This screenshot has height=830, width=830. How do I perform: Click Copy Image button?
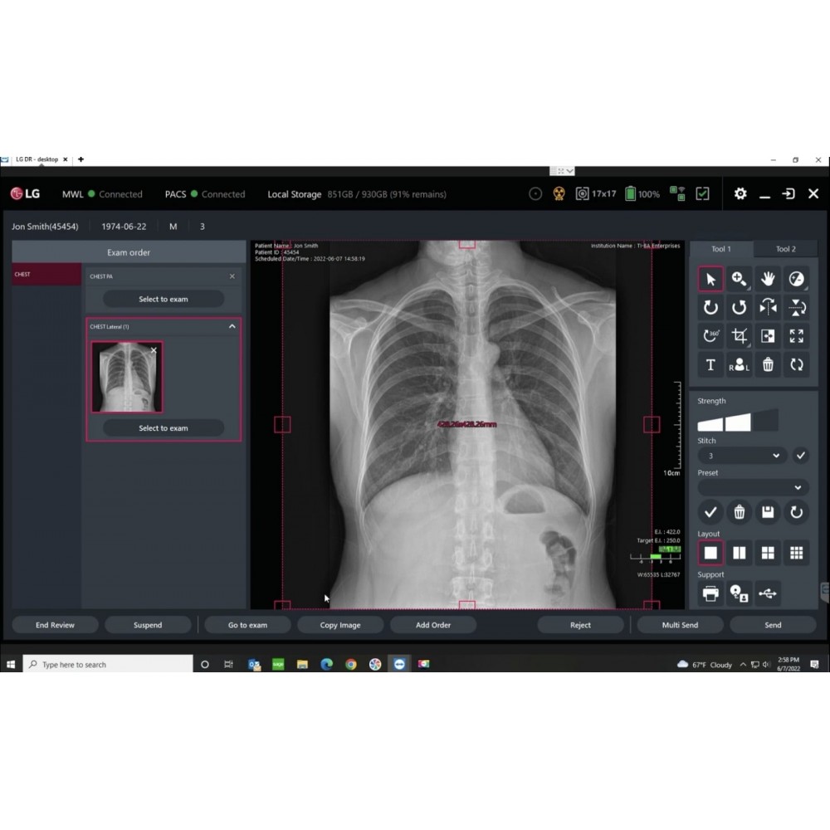pyautogui.click(x=340, y=625)
